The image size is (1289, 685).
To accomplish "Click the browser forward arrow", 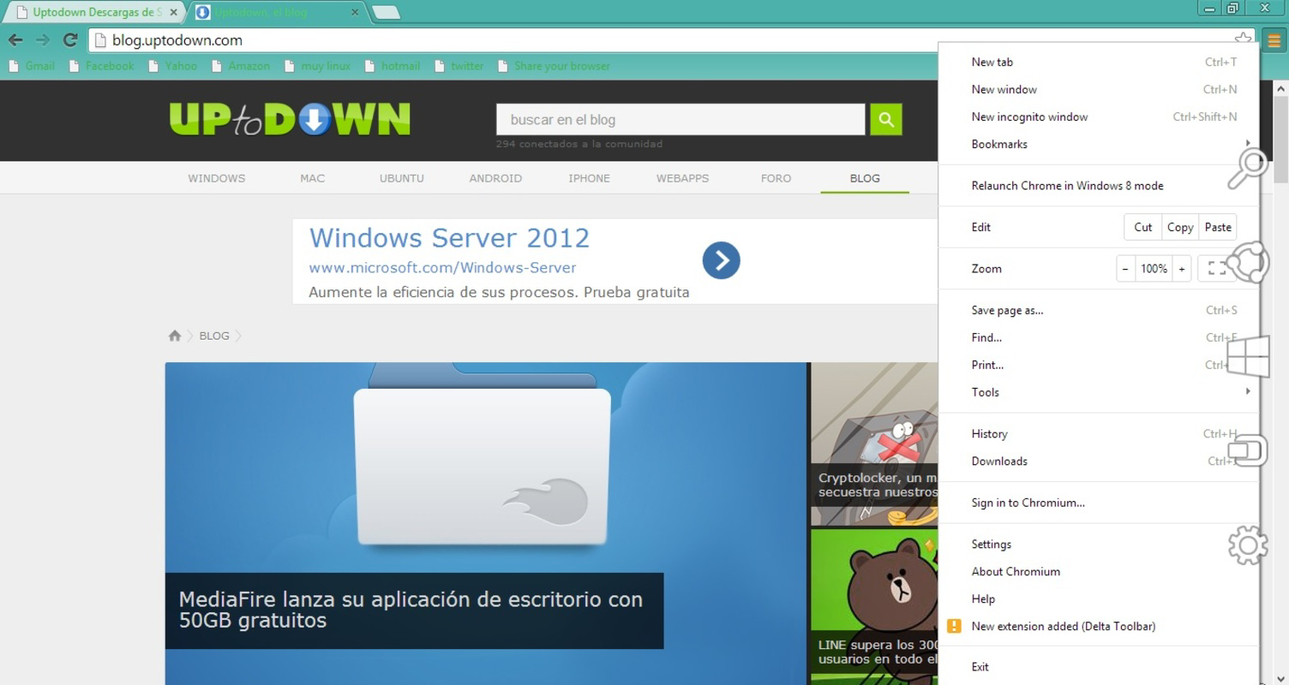I will (x=43, y=40).
